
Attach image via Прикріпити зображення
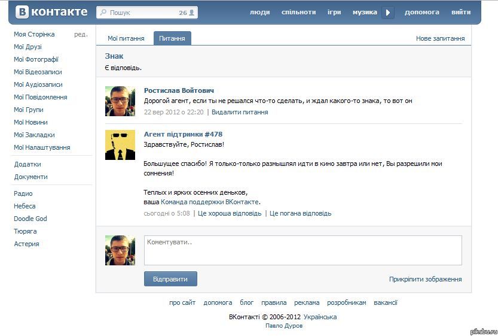[426, 279]
